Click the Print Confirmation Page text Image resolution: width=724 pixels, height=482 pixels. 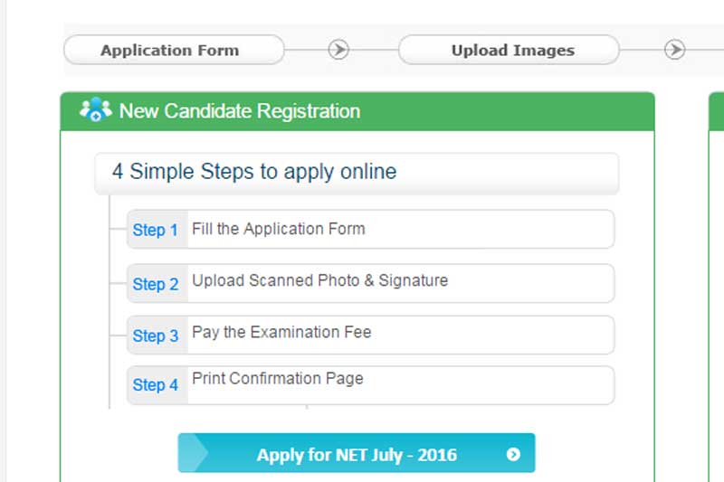(x=277, y=379)
